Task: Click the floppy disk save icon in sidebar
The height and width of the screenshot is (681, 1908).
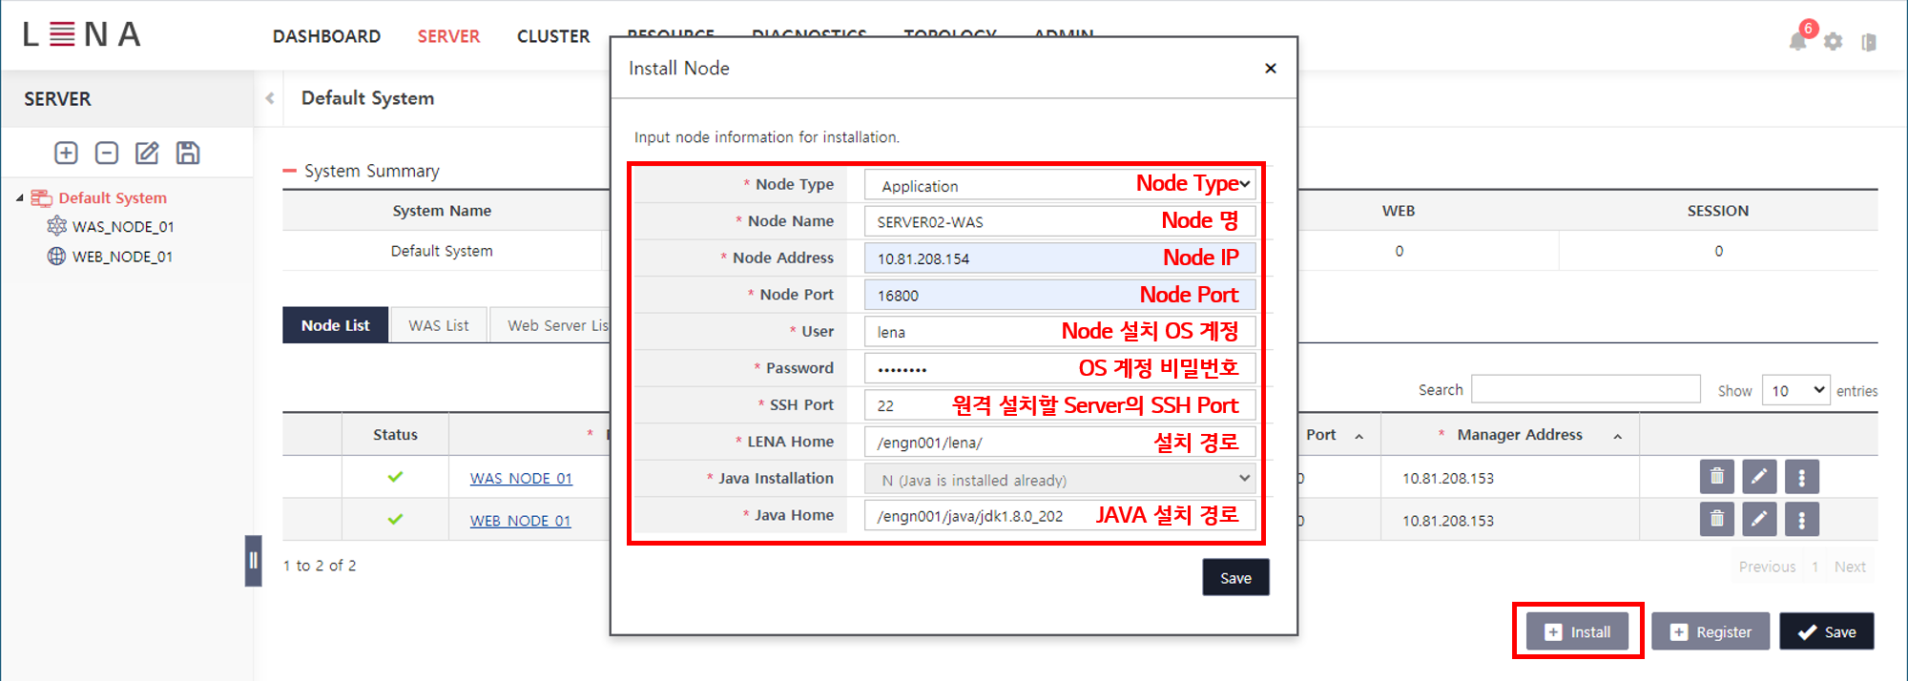Action: point(188,153)
